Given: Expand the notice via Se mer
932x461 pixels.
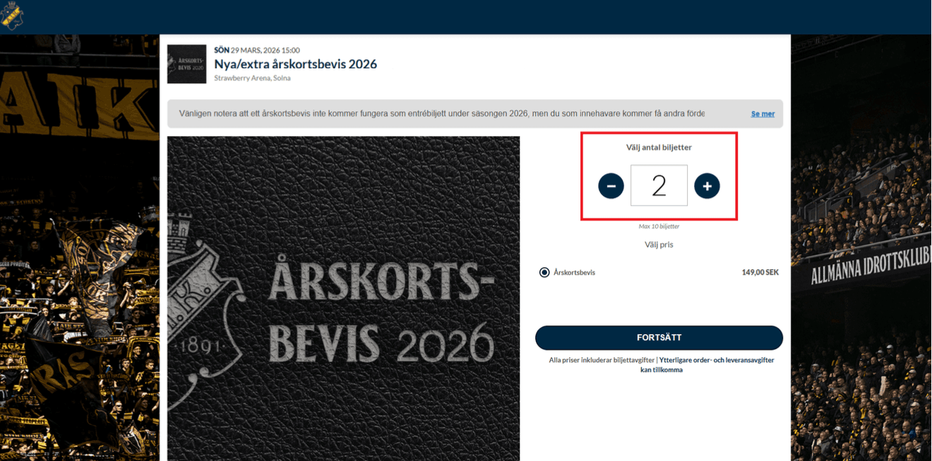Looking at the screenshot, I should coord(763,113).
